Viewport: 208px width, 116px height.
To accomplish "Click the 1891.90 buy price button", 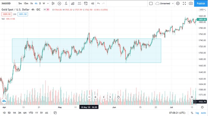I will point(23,14).
